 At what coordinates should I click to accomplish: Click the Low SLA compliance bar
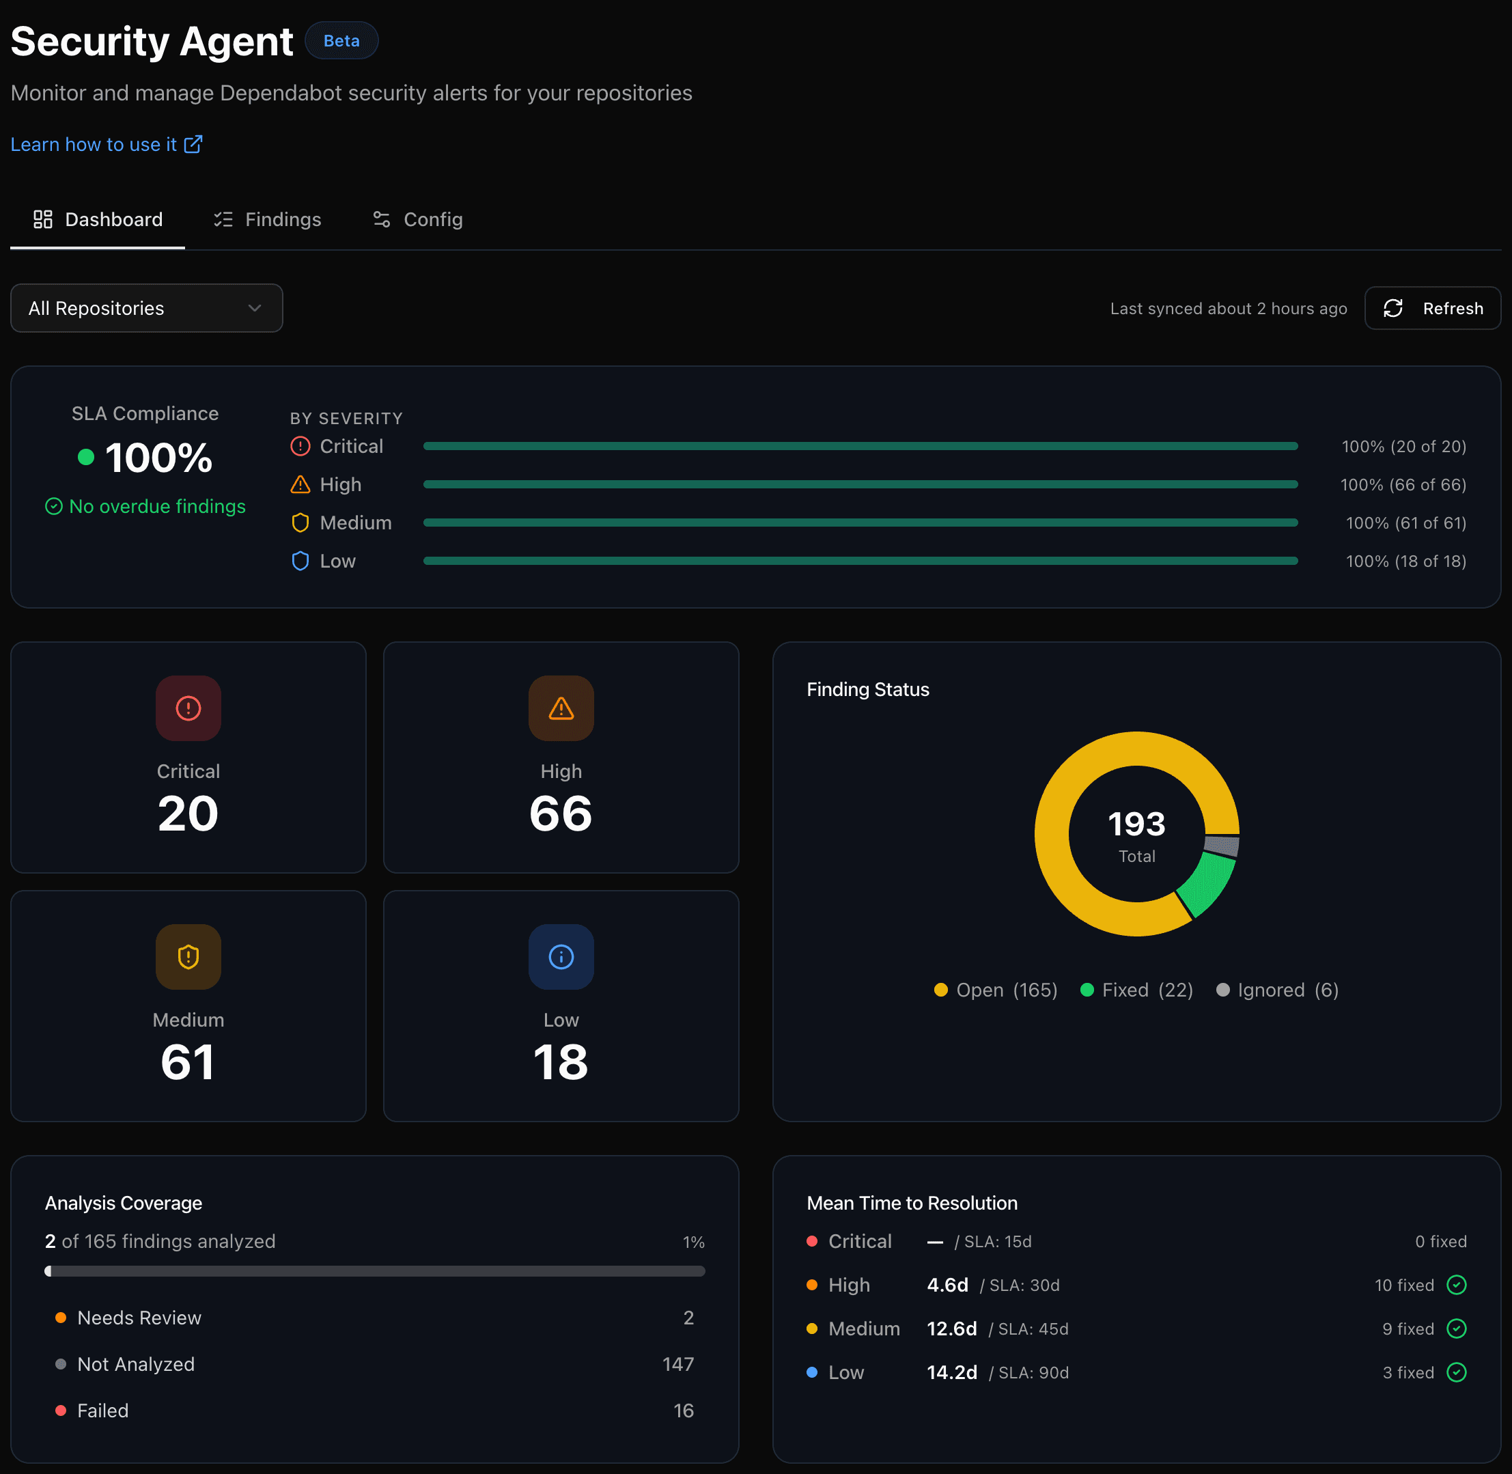point(860,561)
